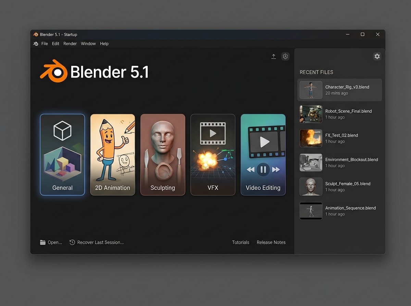The width and height of the screenshot is (411, 306).
Task: Open the Help menu
Action: pos(104,44)
